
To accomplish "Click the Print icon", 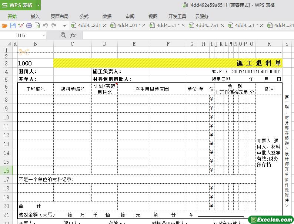I will pos(29,26).
